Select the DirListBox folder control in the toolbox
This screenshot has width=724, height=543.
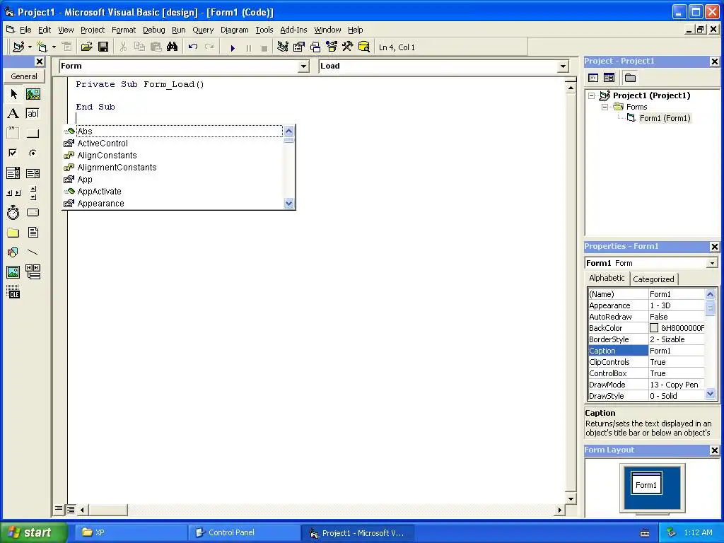pyautogui.click(x=13, y=232)
